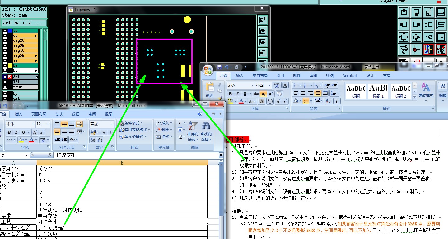Center align paragraph in Word ribbon

coord(303,93)
